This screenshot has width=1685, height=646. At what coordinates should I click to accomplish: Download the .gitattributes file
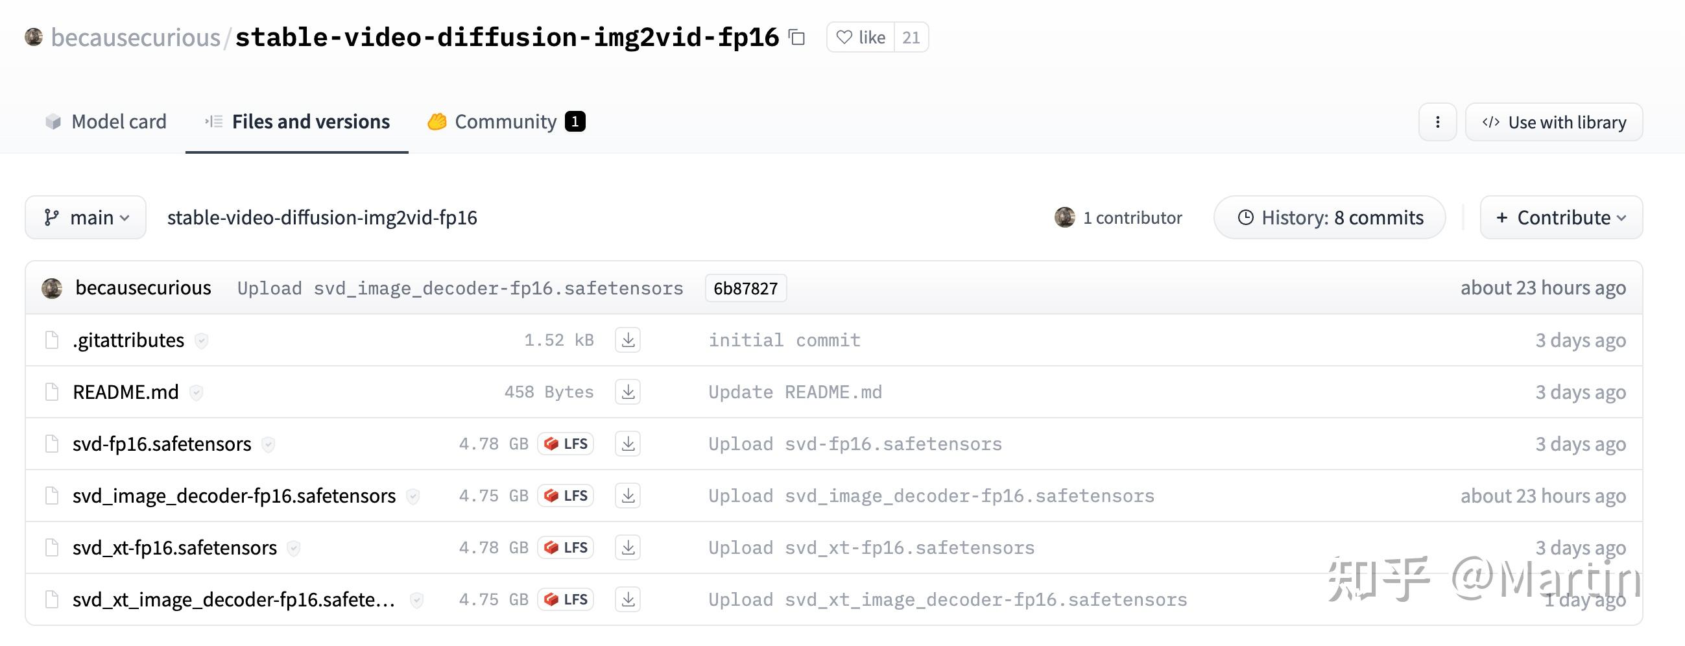[x=627, y=340]
